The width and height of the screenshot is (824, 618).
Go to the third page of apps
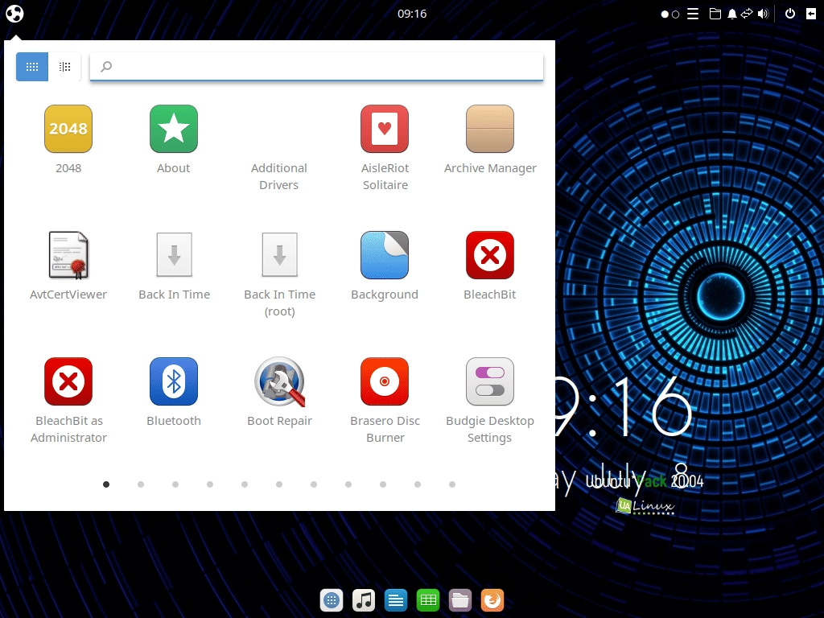175,484
